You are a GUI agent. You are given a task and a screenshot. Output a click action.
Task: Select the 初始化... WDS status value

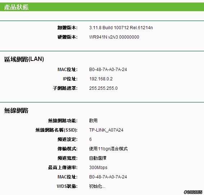pyautogui.click(x=97, y=186)
